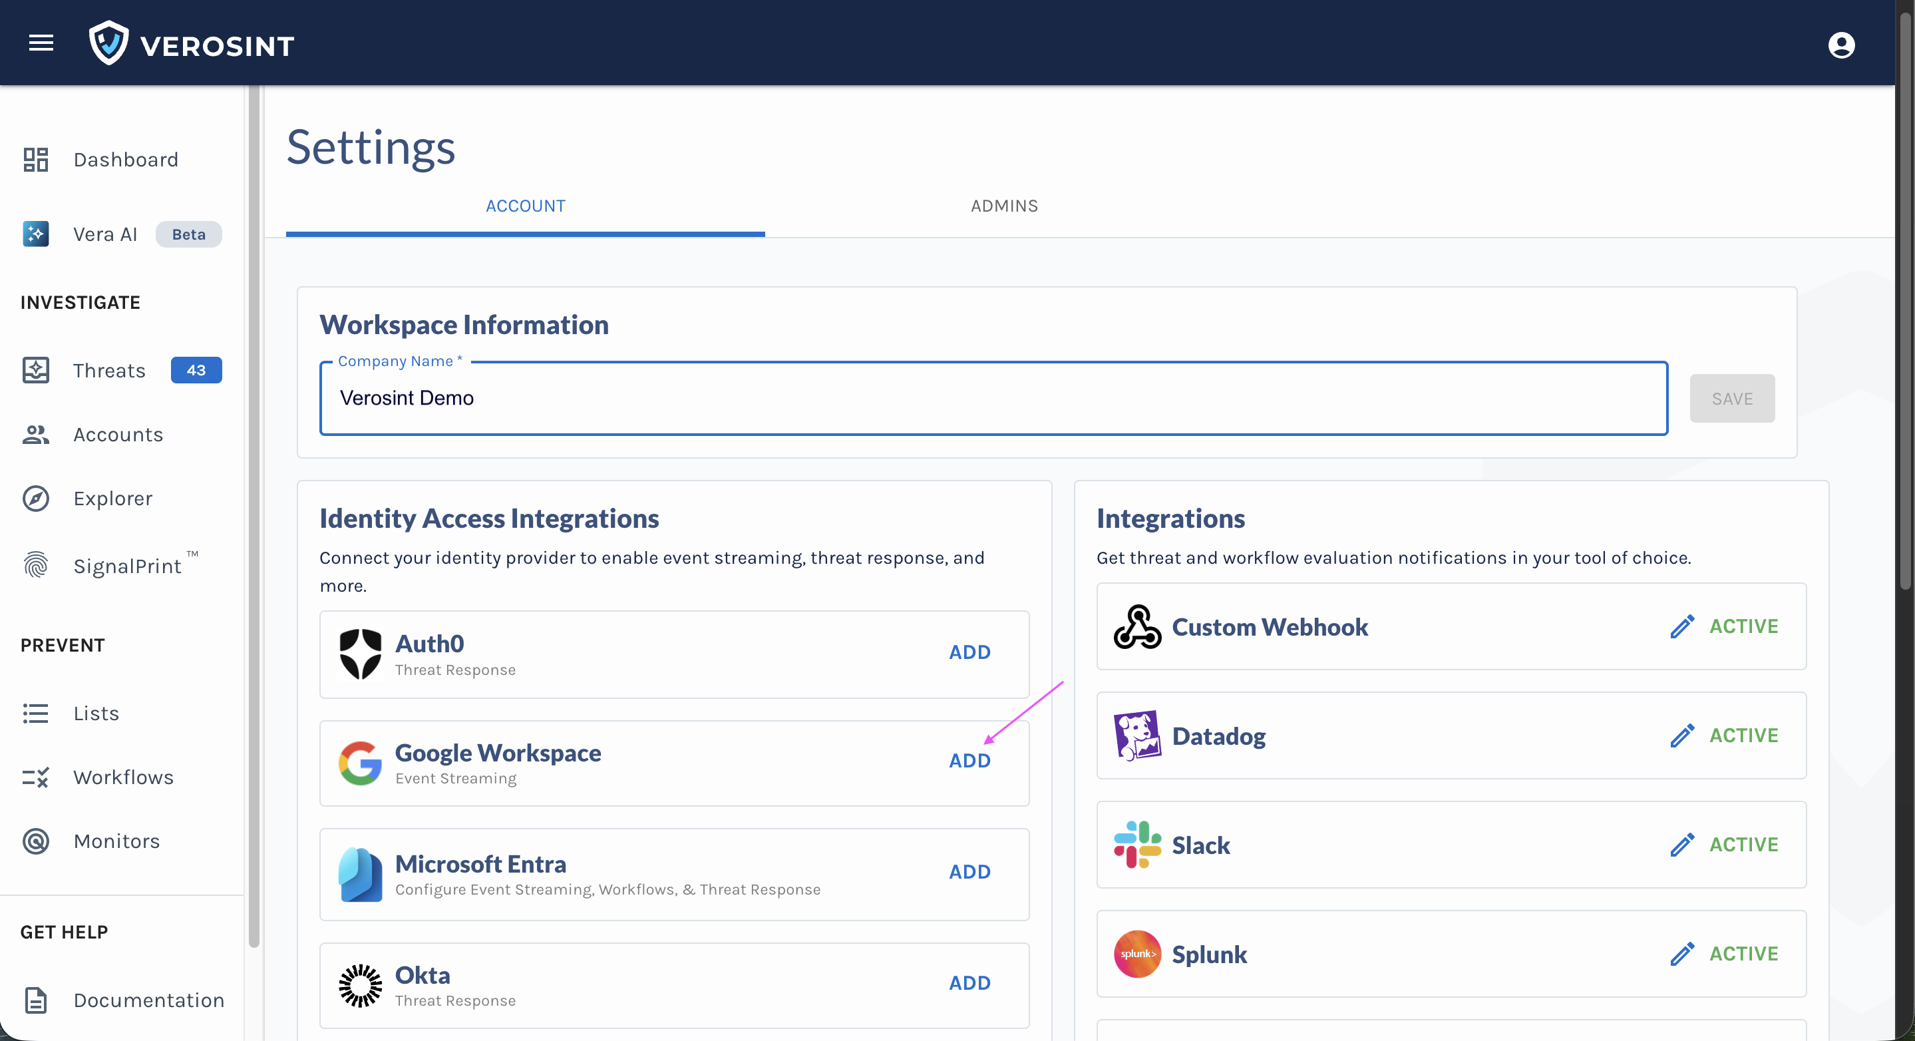Screen dimensions: 1915x1041
Task: Click the Splunk edit pencil icon
Action: (x=1681, y=953)
